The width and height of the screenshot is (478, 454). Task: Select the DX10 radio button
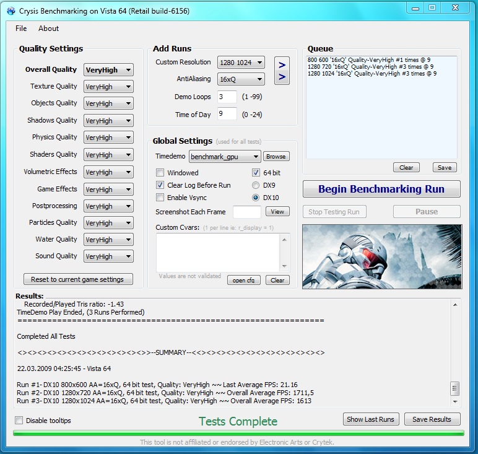coord(256,198)
